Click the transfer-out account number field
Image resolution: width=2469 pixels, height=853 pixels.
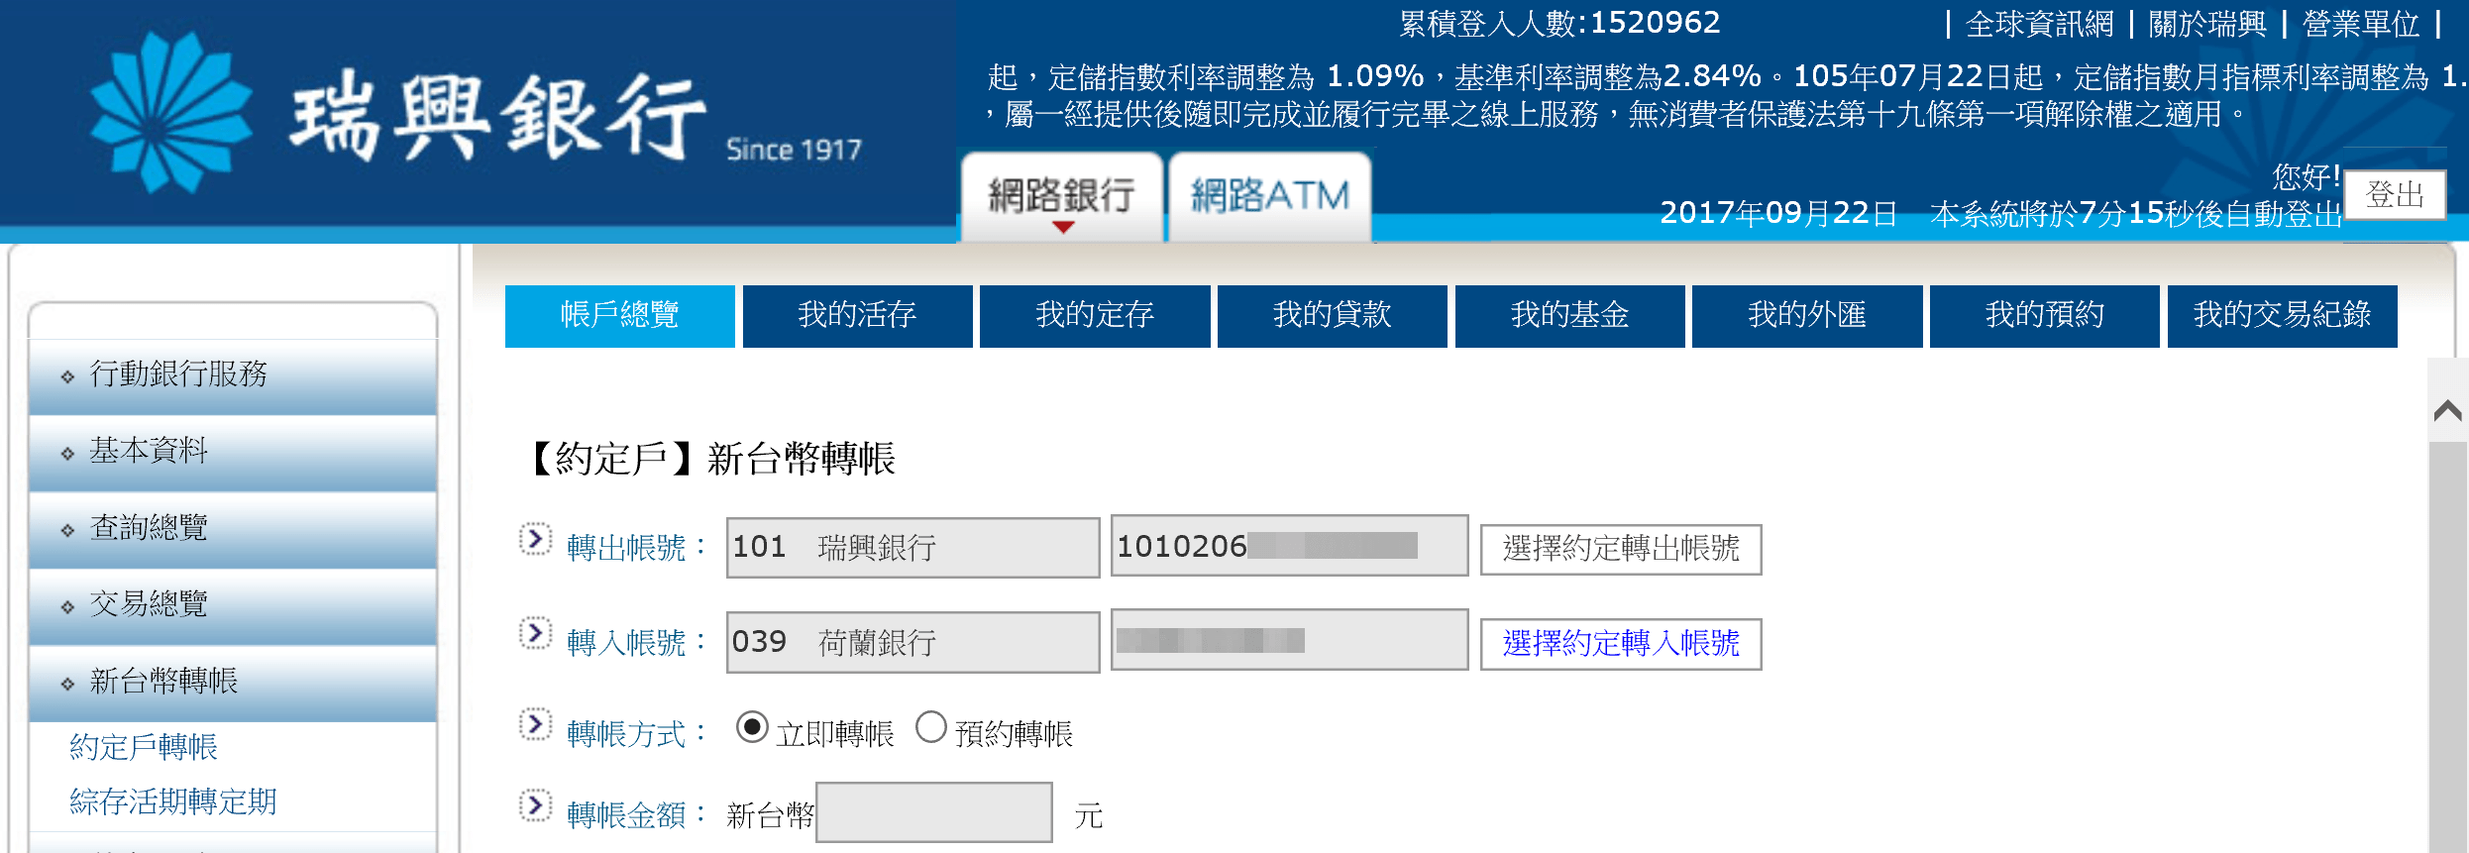pyautogui.click(x=1290, y=545)
